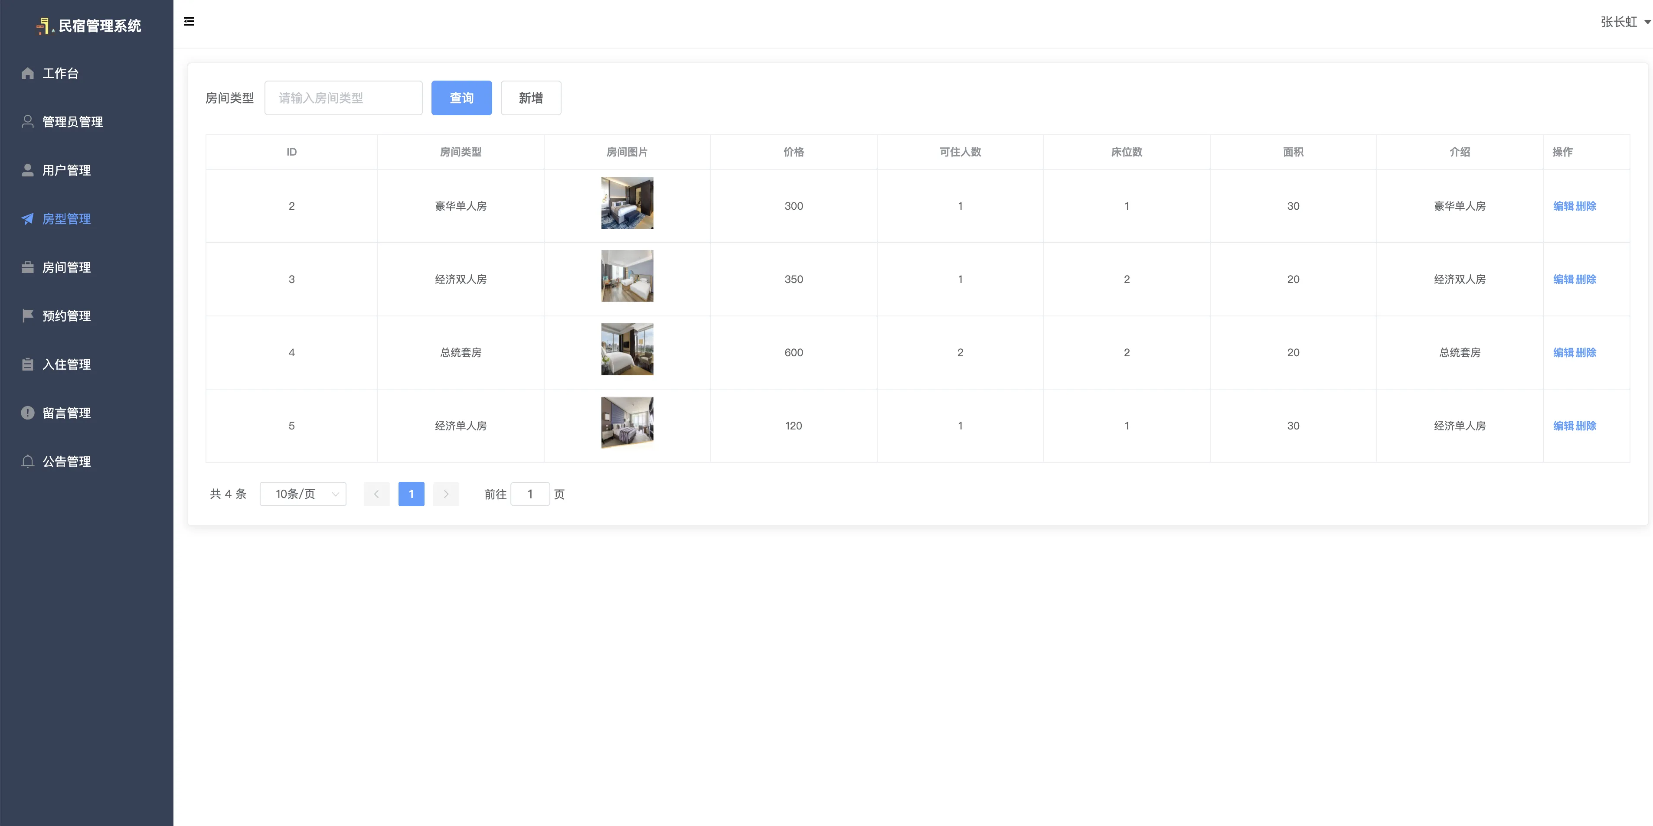The width and height of the screenshot is (1653, 826).
Task: Click 删除 link for 总统套房 row
Action: click(1586, 353)
